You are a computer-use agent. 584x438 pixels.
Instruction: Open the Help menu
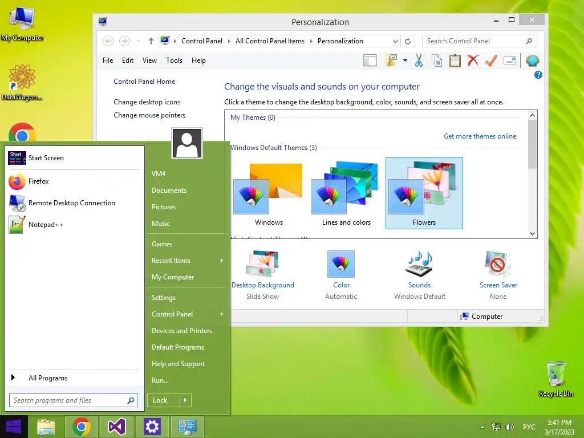pos(198,60)
